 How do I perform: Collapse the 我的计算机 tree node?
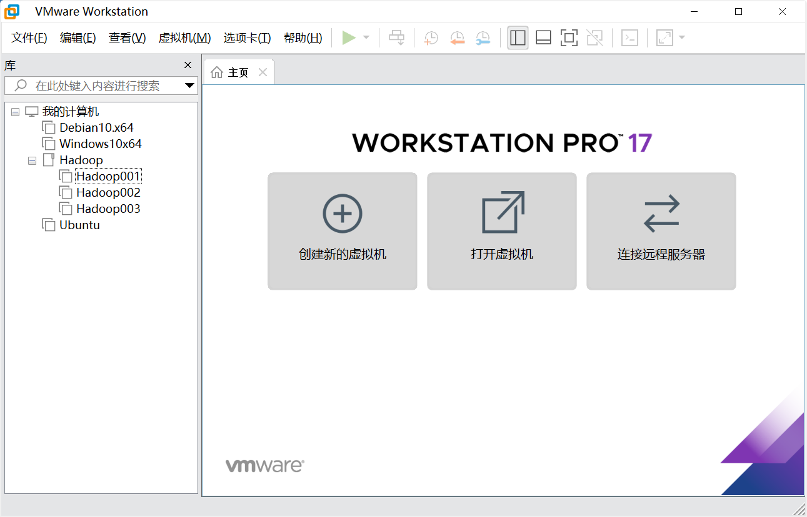pos(16,112)
